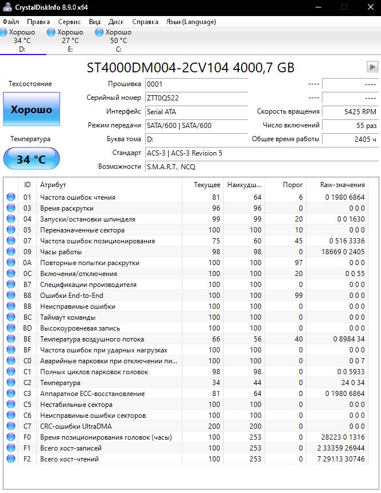This screenshot has height=493, width=381.
Task: Open the Сервис menu
Action: [x=69, y=22]
